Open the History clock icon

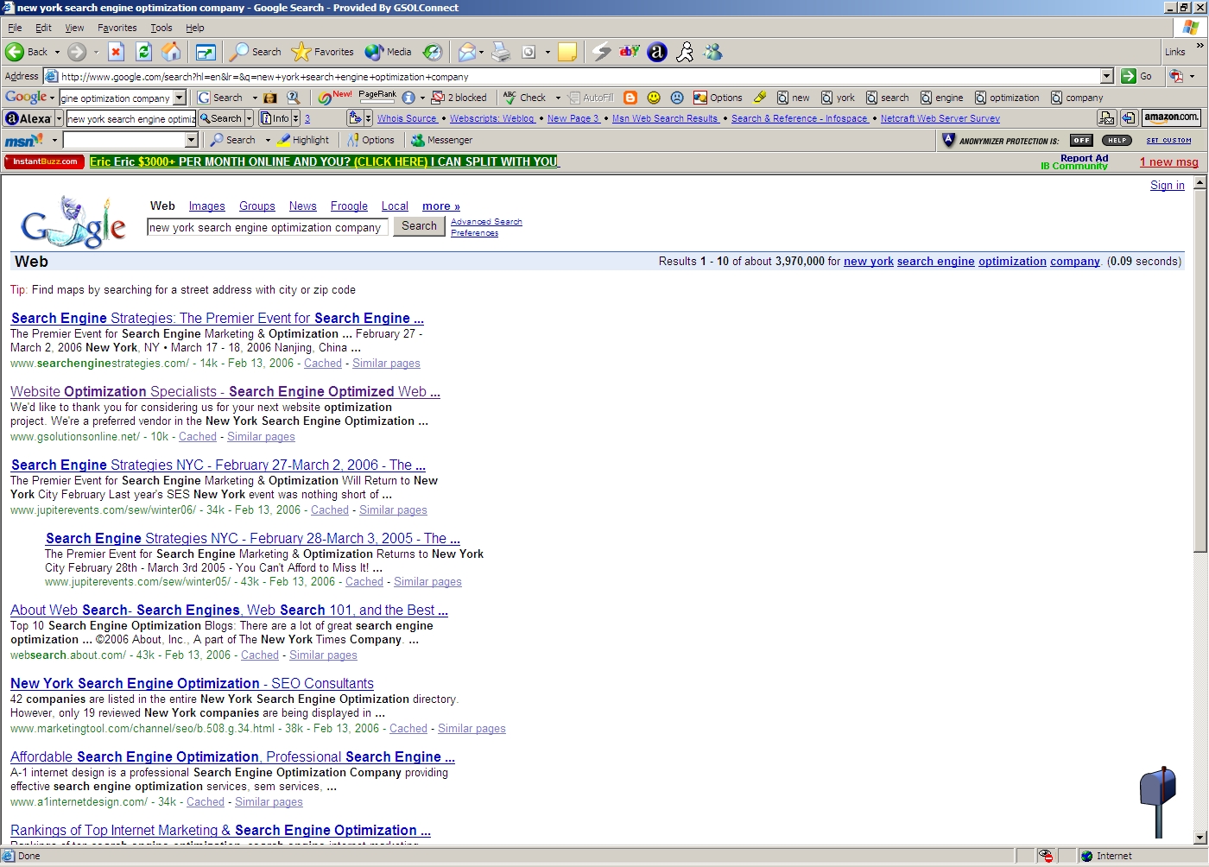(433, 52)
